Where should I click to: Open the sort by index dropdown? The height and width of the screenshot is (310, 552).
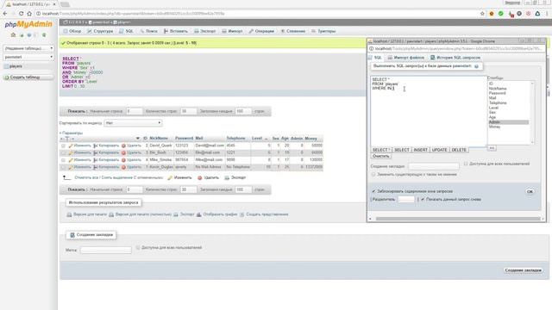tap(133, 123)
